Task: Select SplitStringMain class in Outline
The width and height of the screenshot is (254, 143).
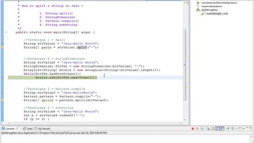Action: pyautogui.click(x=210, y=10)
